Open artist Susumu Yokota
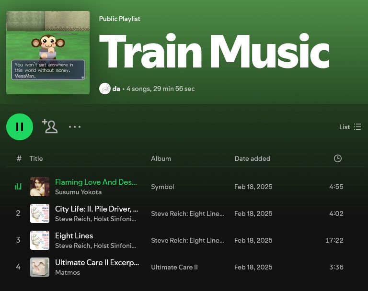 click(79, 192)
